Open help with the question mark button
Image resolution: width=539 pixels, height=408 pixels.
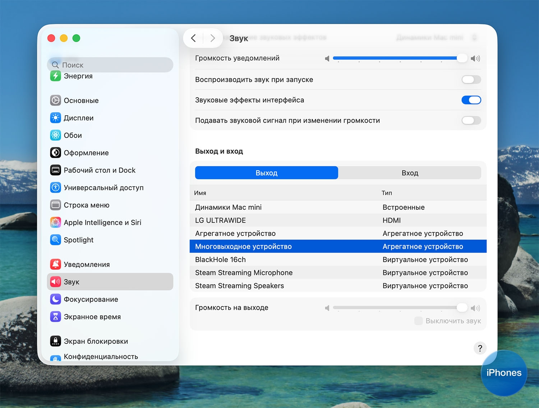480,348
